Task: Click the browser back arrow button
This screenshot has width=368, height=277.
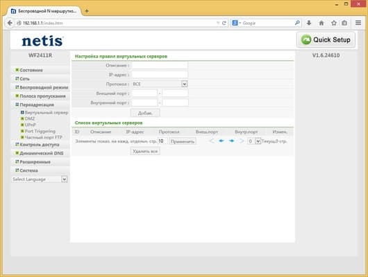Action: tap(10, 23)
